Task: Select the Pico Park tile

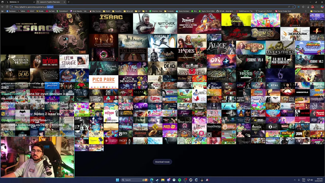Action: pyautogui.click(x=104, y=82)
